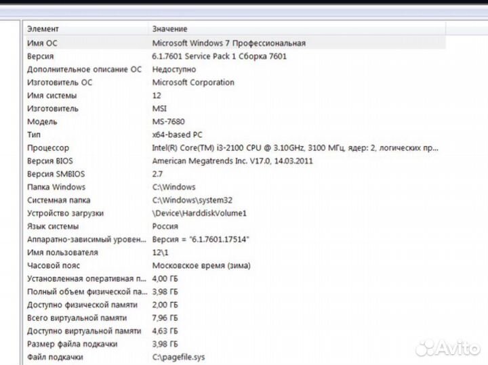488x365 pixels.
Task: Click the "Значение" column header
Action: (x=297, y=29)
